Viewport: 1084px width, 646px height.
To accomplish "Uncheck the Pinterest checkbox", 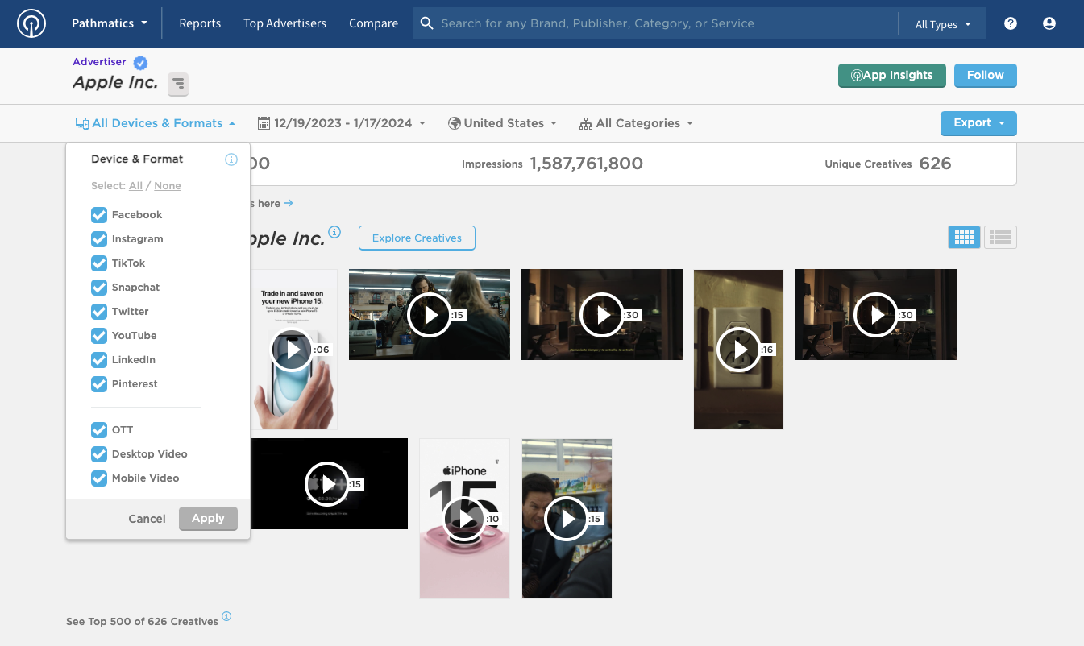I will tap(99, 384).
